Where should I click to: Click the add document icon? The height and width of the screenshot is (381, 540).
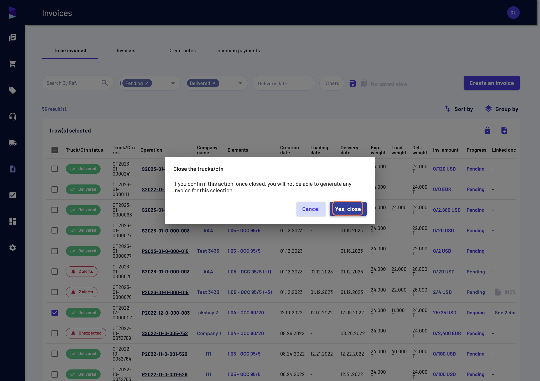[504, 130]
